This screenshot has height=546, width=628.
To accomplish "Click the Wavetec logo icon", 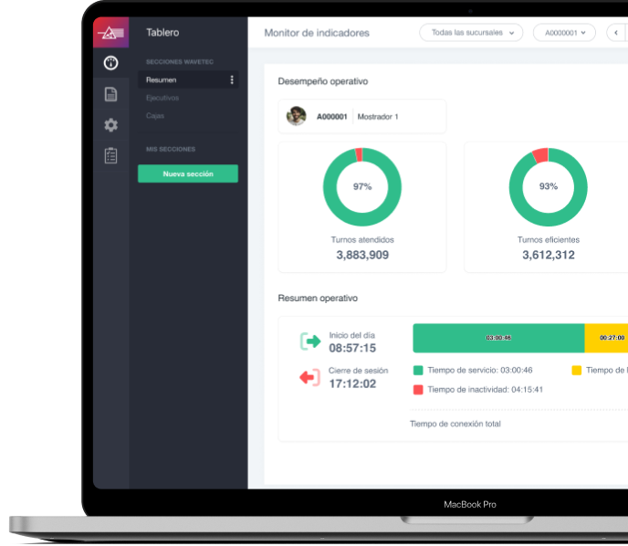I will [x=110, y=33].
